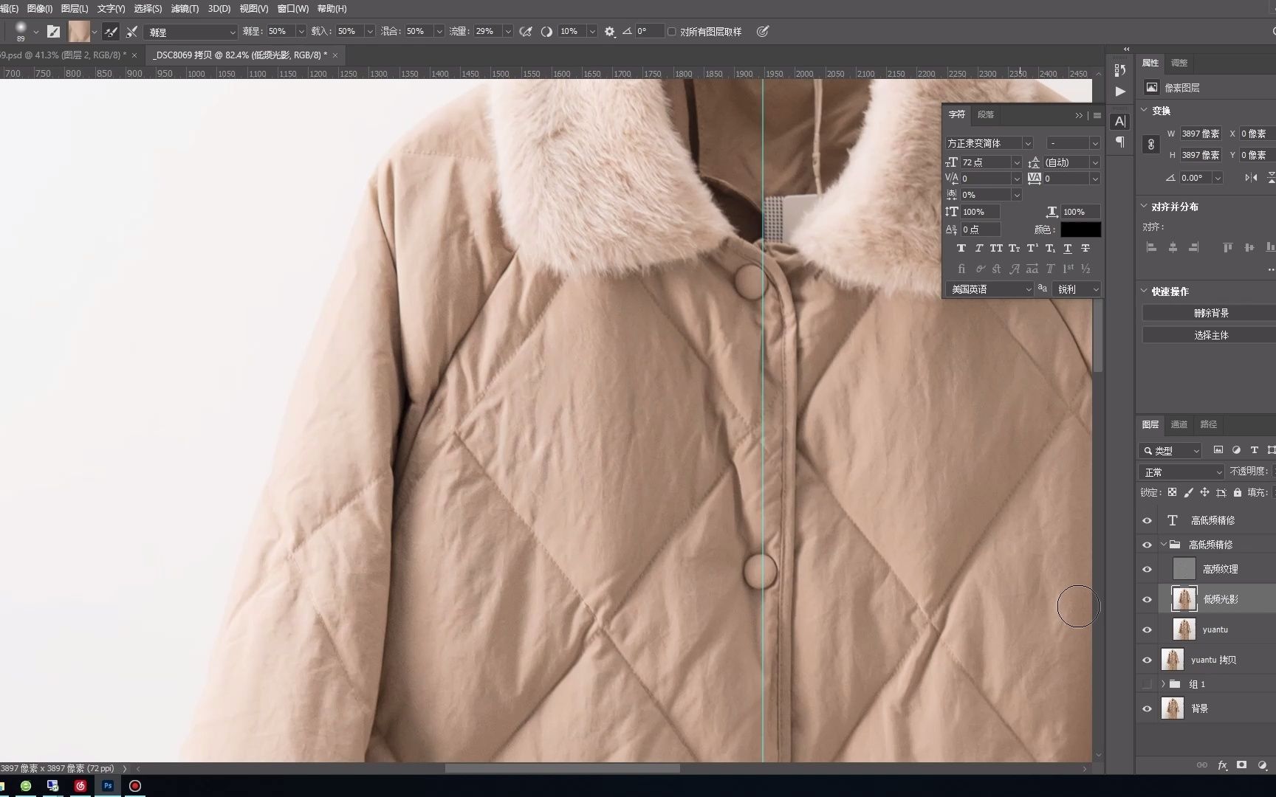1276x797 pixels.
Task: Open the language dropdown 美国英语
Action: 989,289
